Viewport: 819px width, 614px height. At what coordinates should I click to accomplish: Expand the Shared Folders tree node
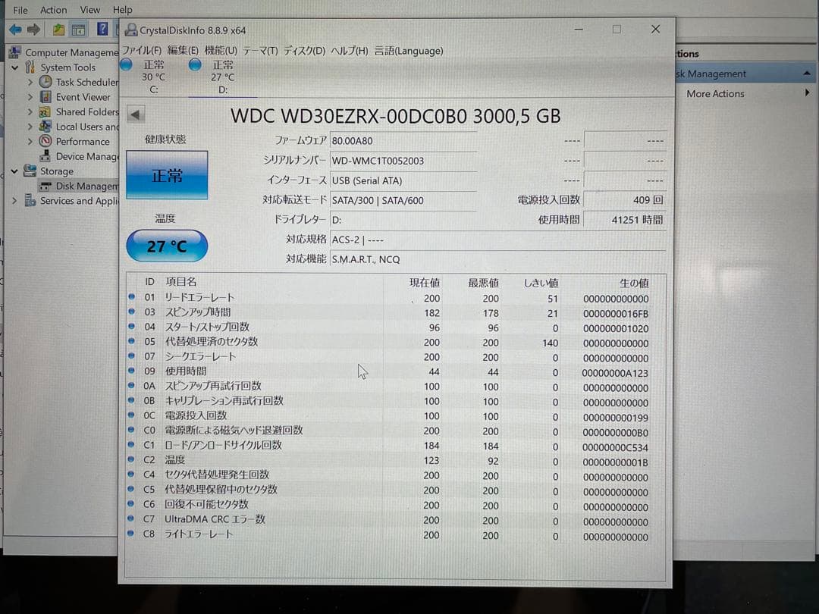pos(30,111)
